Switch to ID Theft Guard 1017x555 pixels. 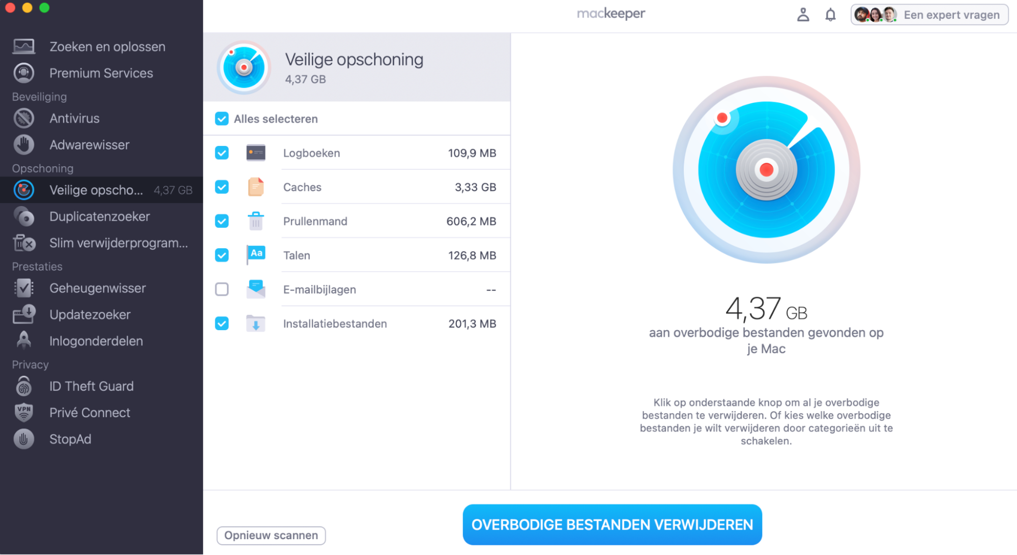[102, 387]
